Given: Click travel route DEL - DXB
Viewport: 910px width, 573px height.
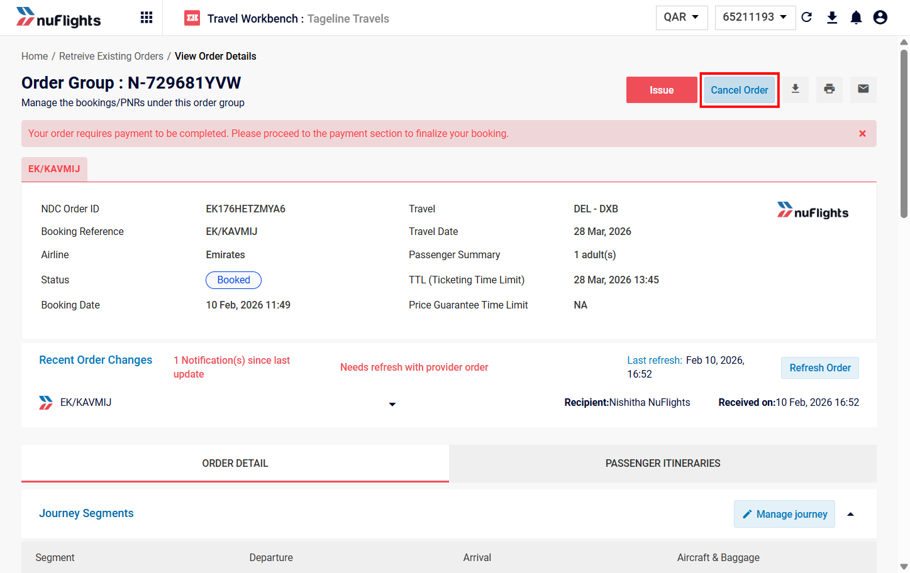Looking at the screenshot, I should [x=596, y=209].
